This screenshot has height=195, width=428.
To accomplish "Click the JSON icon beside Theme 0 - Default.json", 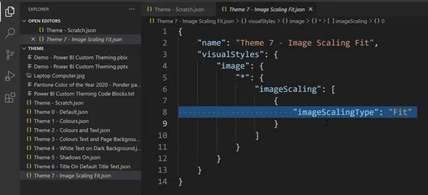I will pos(29,112).
